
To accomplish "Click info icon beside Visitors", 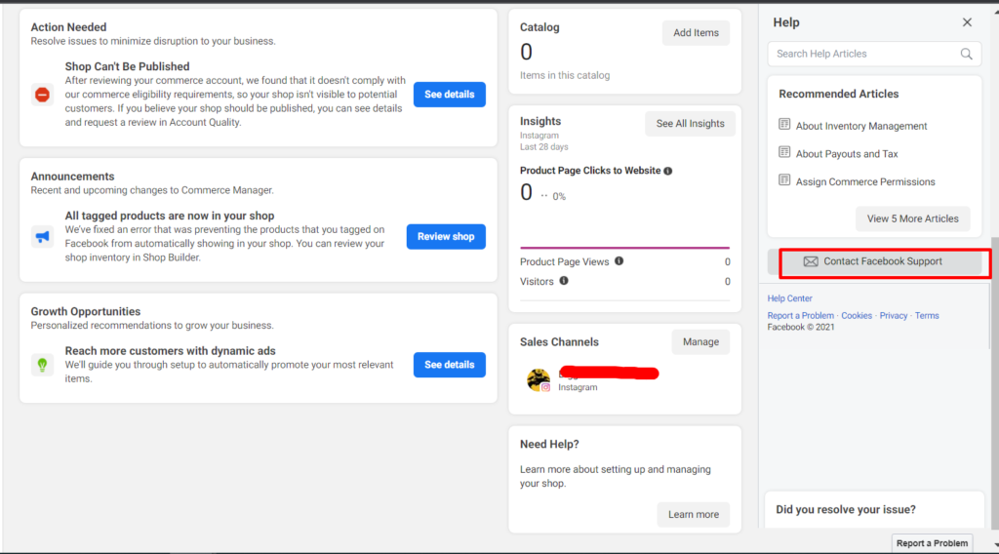I will click(x=564, y=281).
